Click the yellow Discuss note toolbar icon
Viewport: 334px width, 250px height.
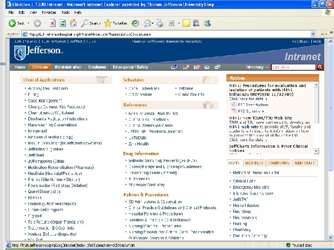click(186, 23)
